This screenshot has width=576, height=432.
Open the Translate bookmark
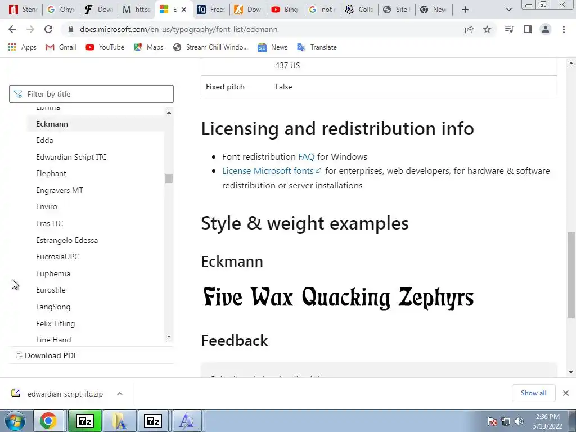pos(317,47)
